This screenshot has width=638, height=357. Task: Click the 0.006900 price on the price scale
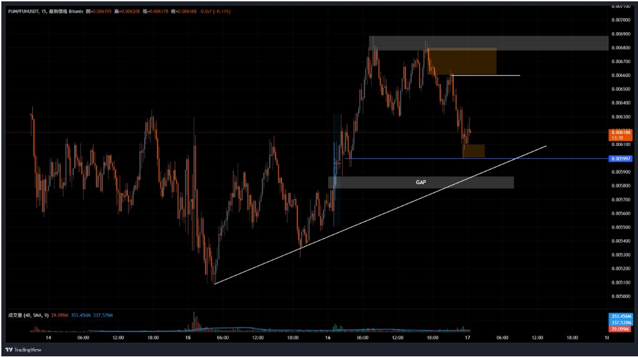pos(621,33)
